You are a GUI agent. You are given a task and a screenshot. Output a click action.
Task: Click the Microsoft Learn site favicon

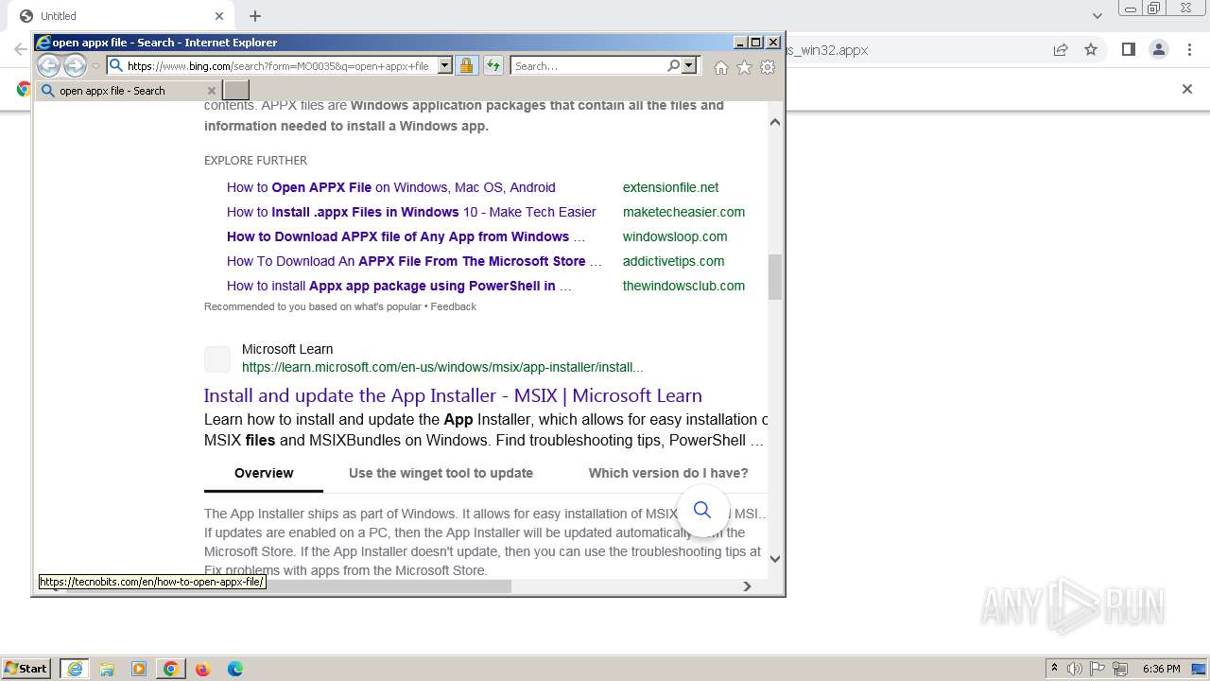[x=217, y=359]
